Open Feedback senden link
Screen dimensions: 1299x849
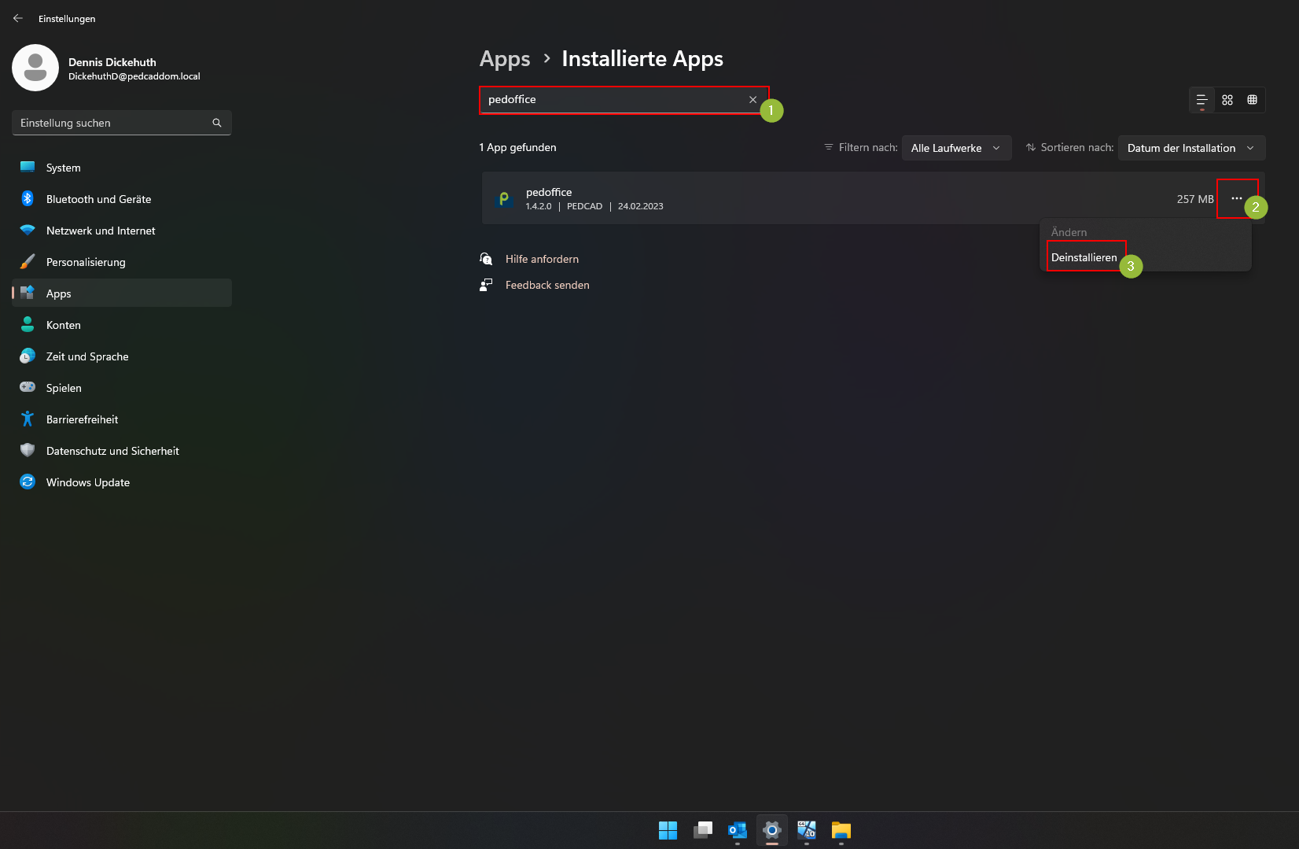(x=547, y=285)
